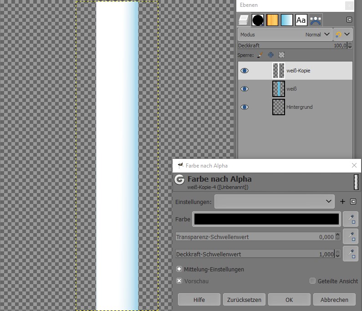The image size is (362, 311).
Task: Toggle the Vorschau preview checkbox
Action: coord(179,281)
